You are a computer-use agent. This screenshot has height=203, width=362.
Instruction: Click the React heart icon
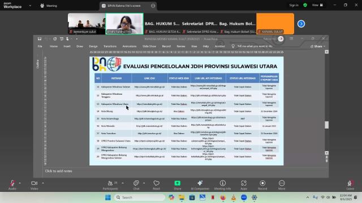pyautogui.click(x=156, y=185)
